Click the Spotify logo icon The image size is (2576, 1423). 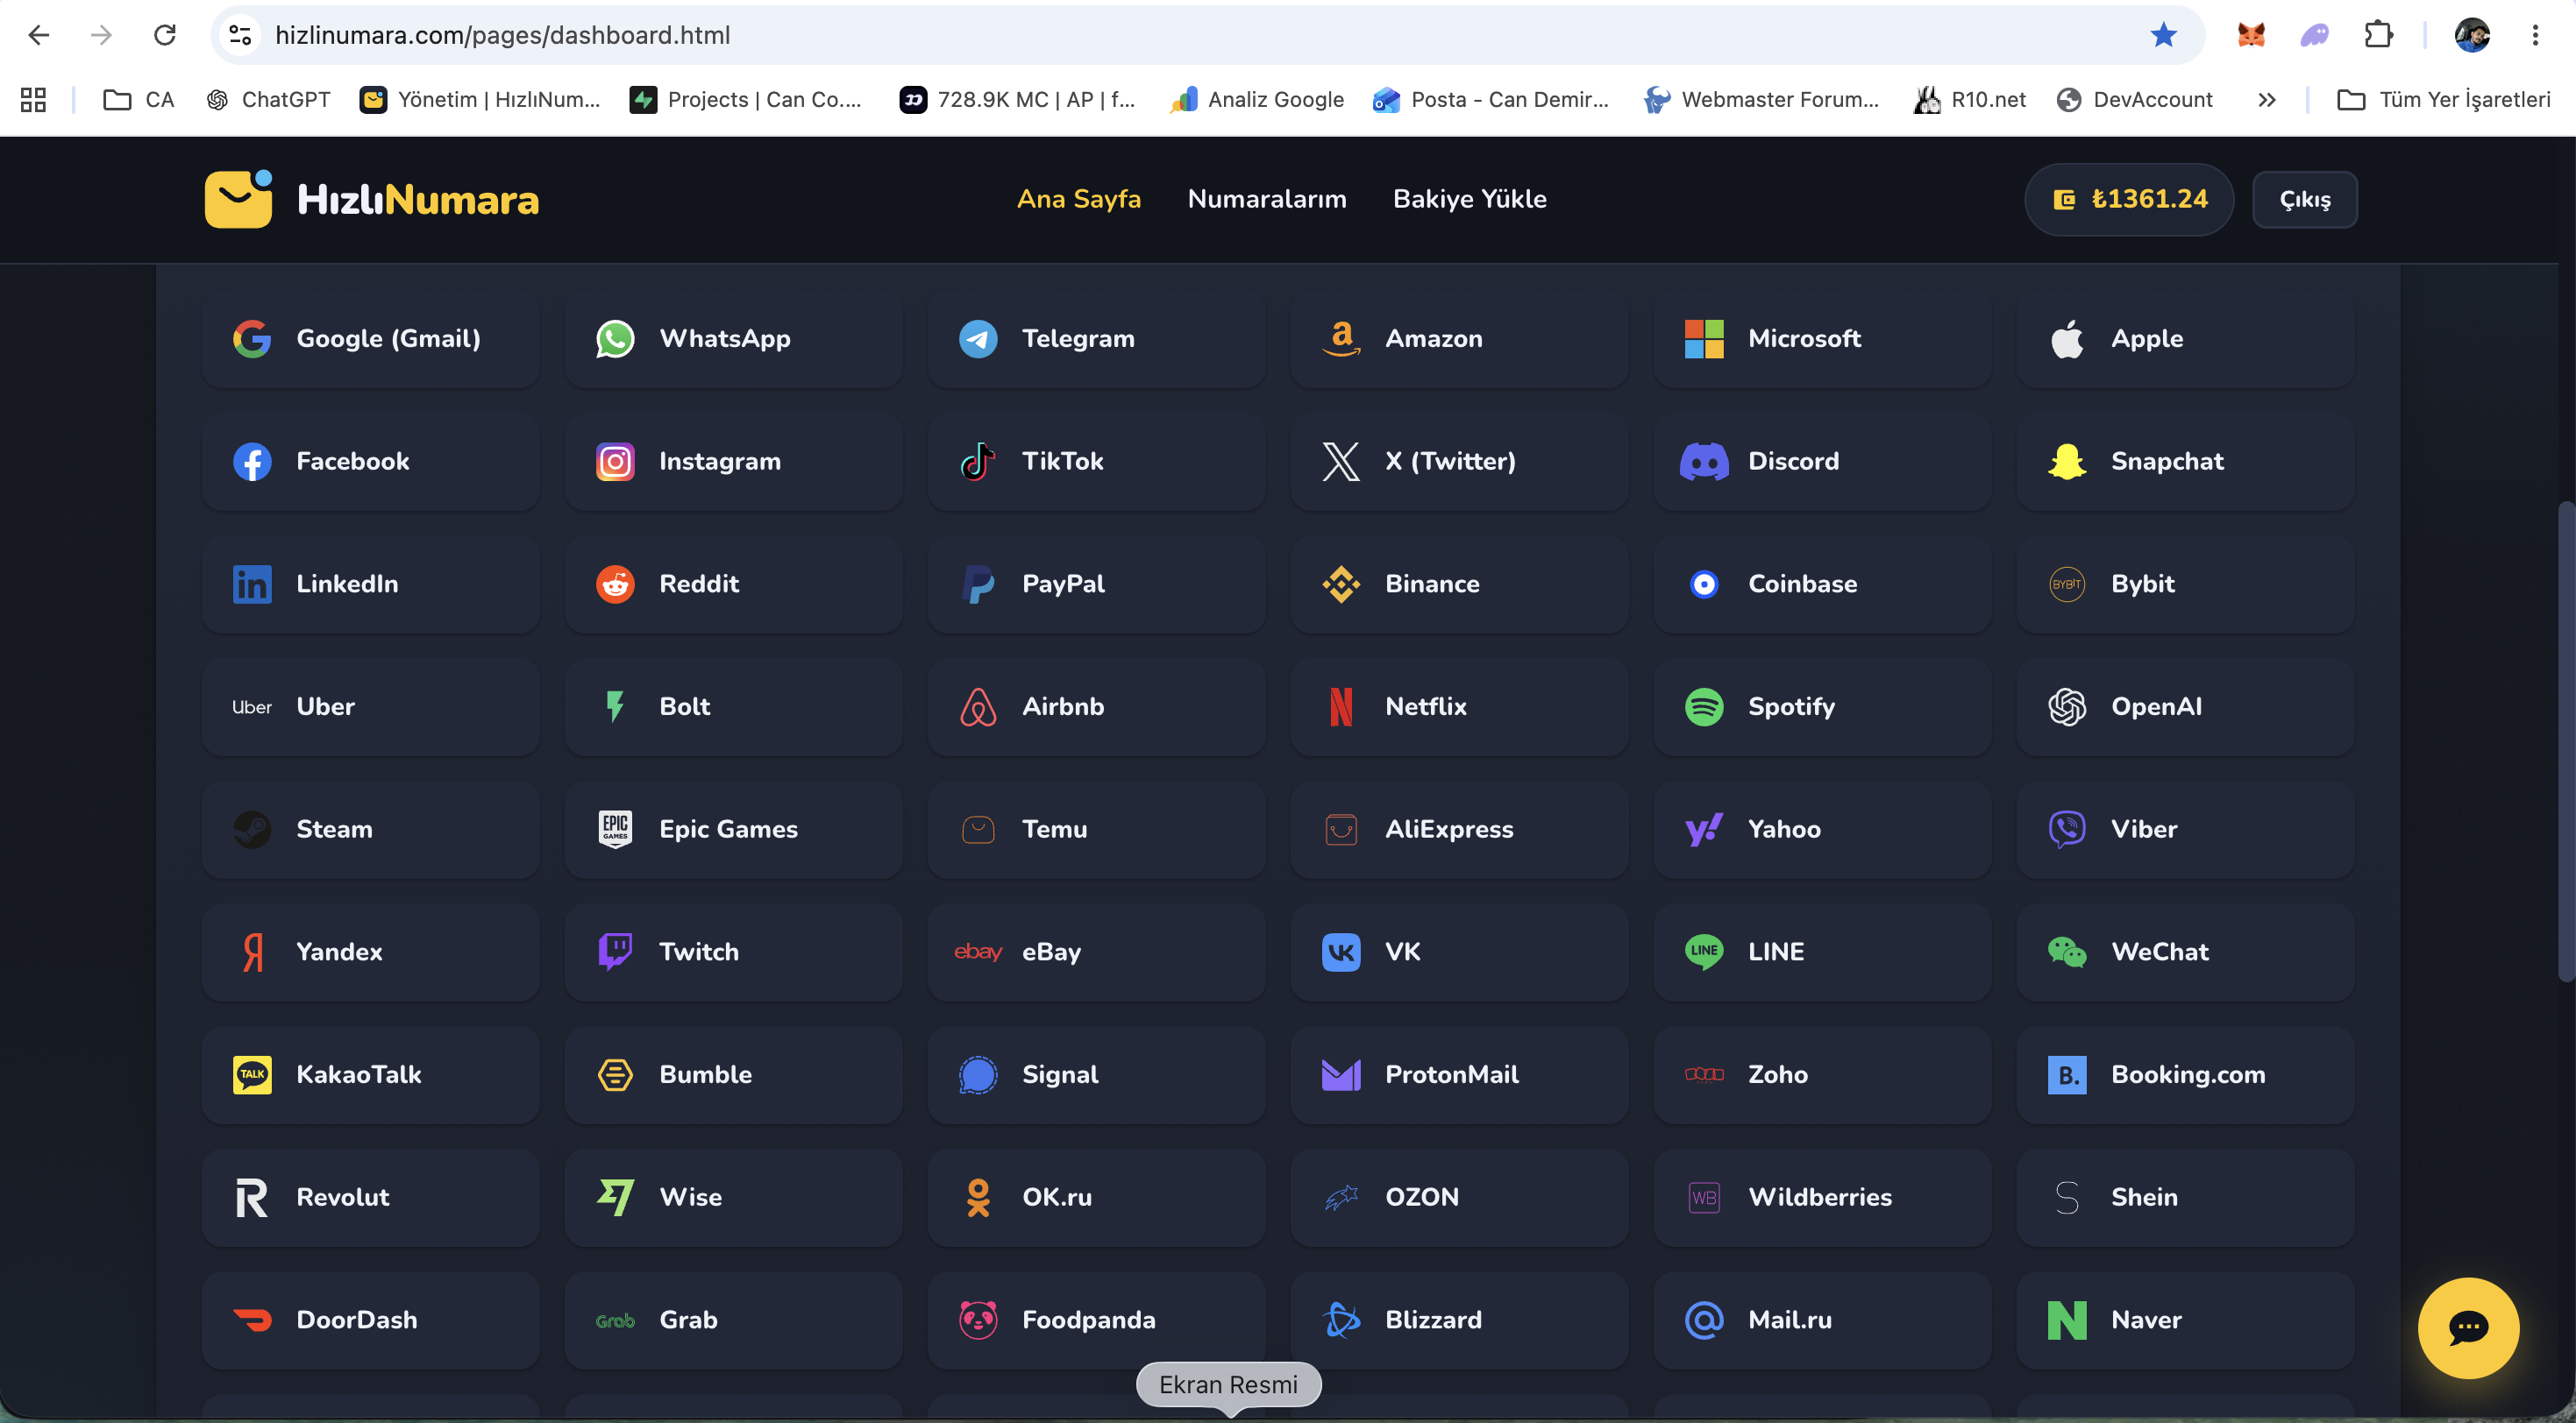point(1704,707)
